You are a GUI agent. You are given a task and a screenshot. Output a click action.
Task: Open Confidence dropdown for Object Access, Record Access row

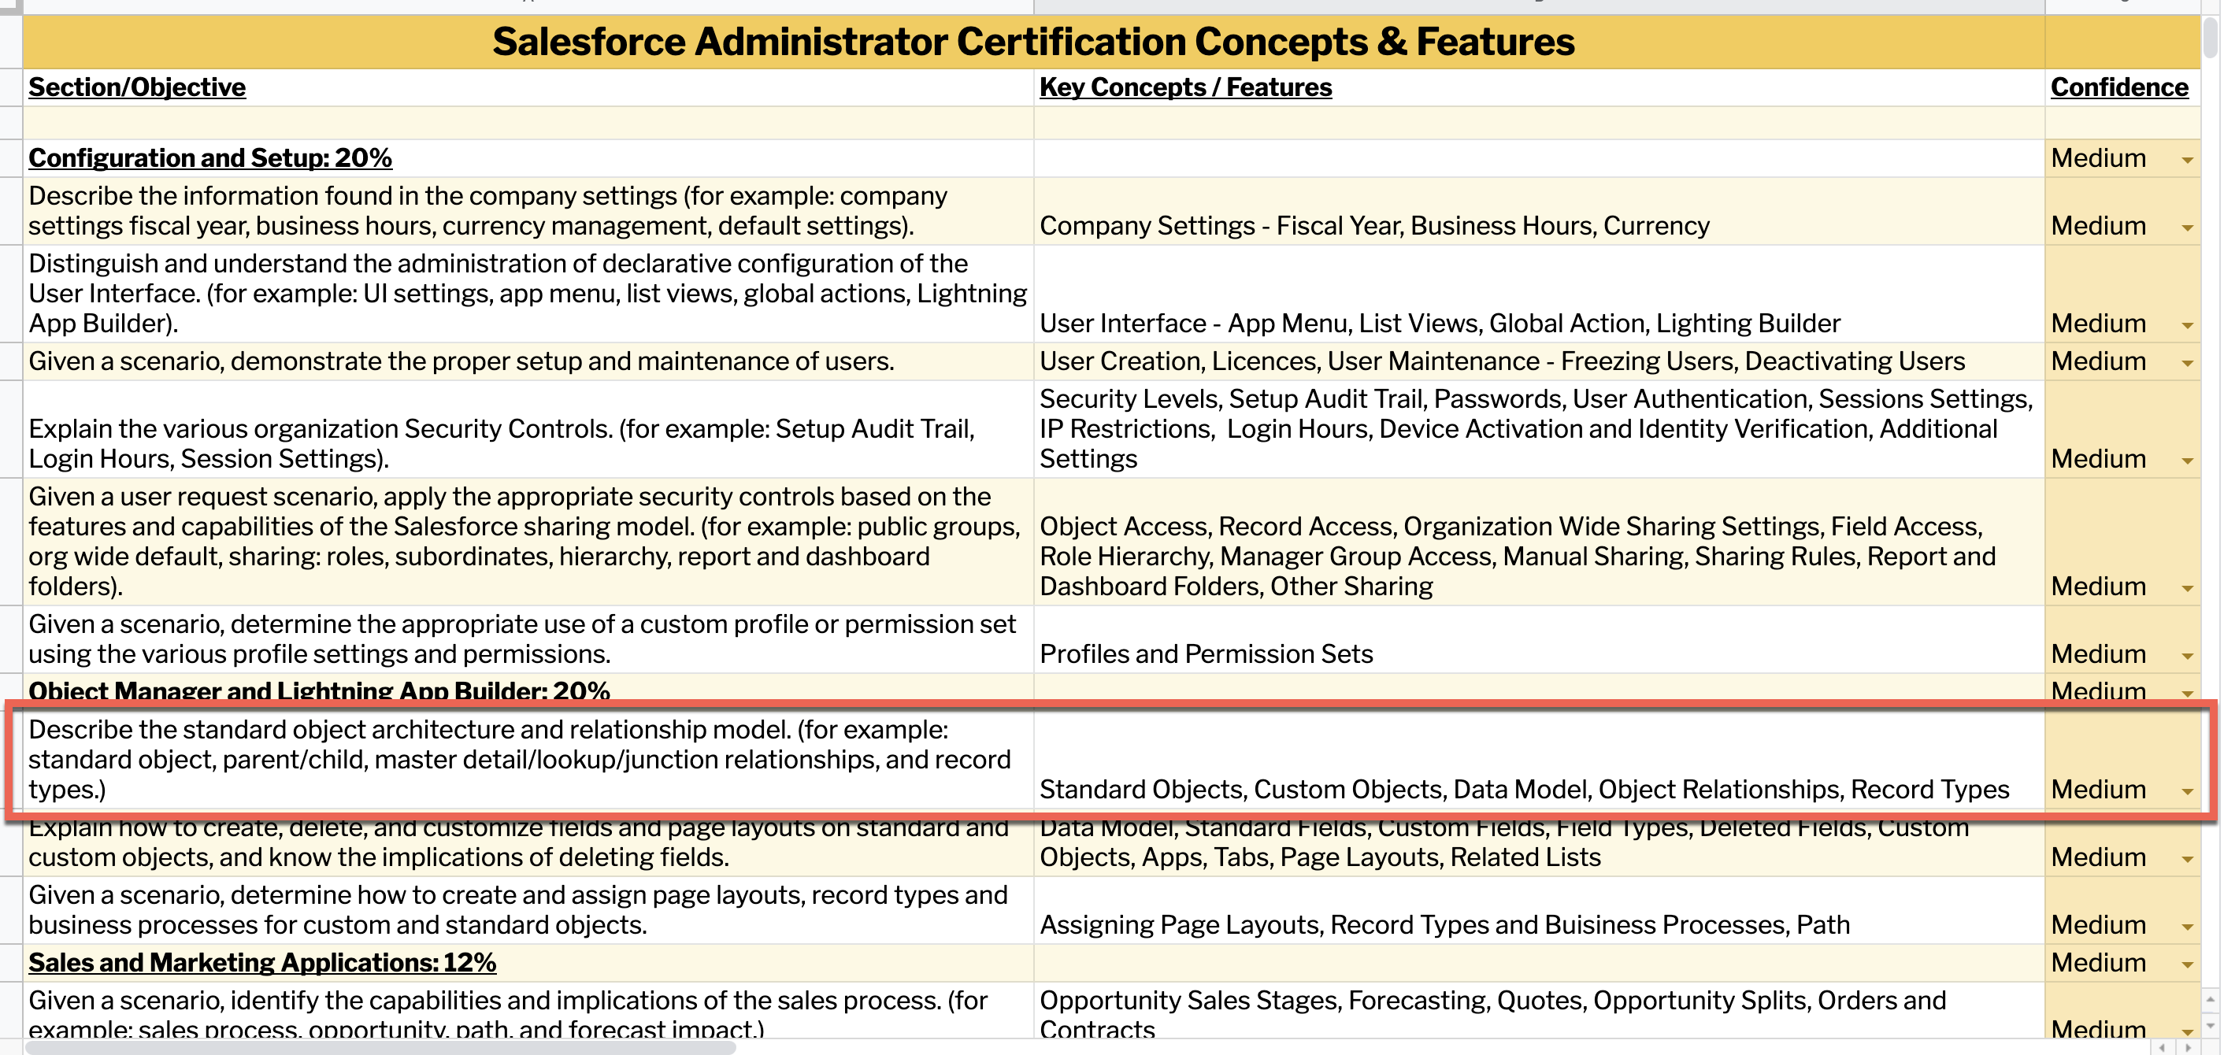coord(2187,589)
